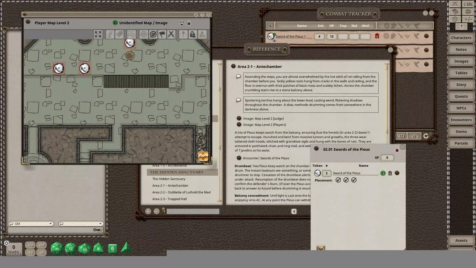The width and height of the screenshot is (476, 268).
Task: Open the Notes sidebar tab
Action: coord(461,50)
